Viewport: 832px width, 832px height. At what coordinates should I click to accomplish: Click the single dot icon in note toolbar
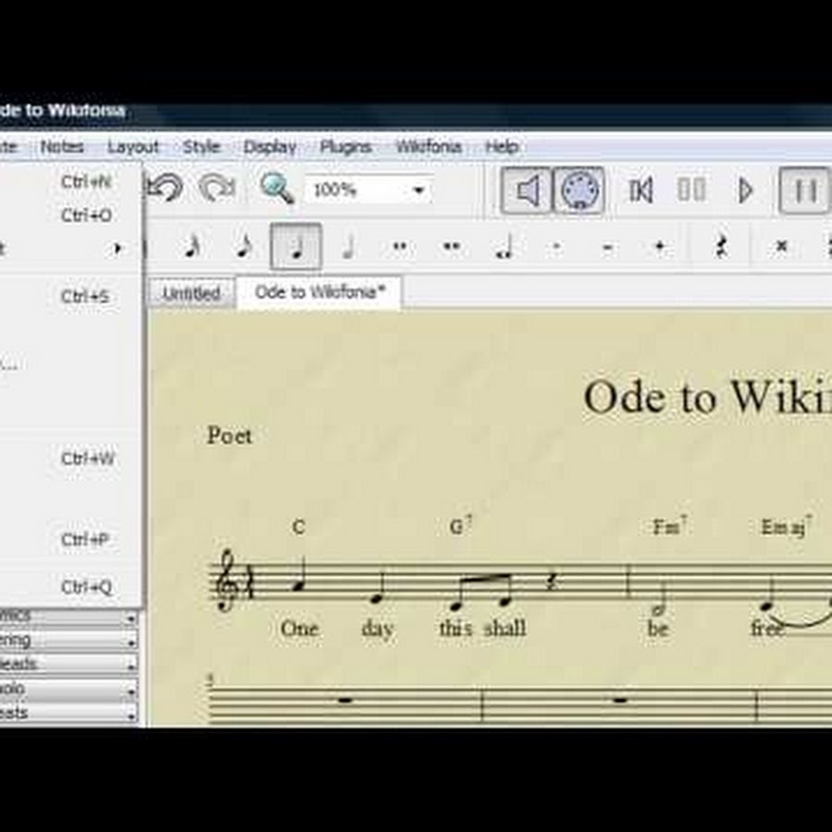click(x=557, y=247)
